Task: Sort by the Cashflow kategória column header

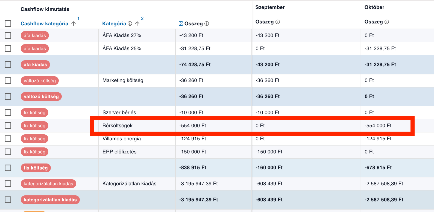Action: 44,24
